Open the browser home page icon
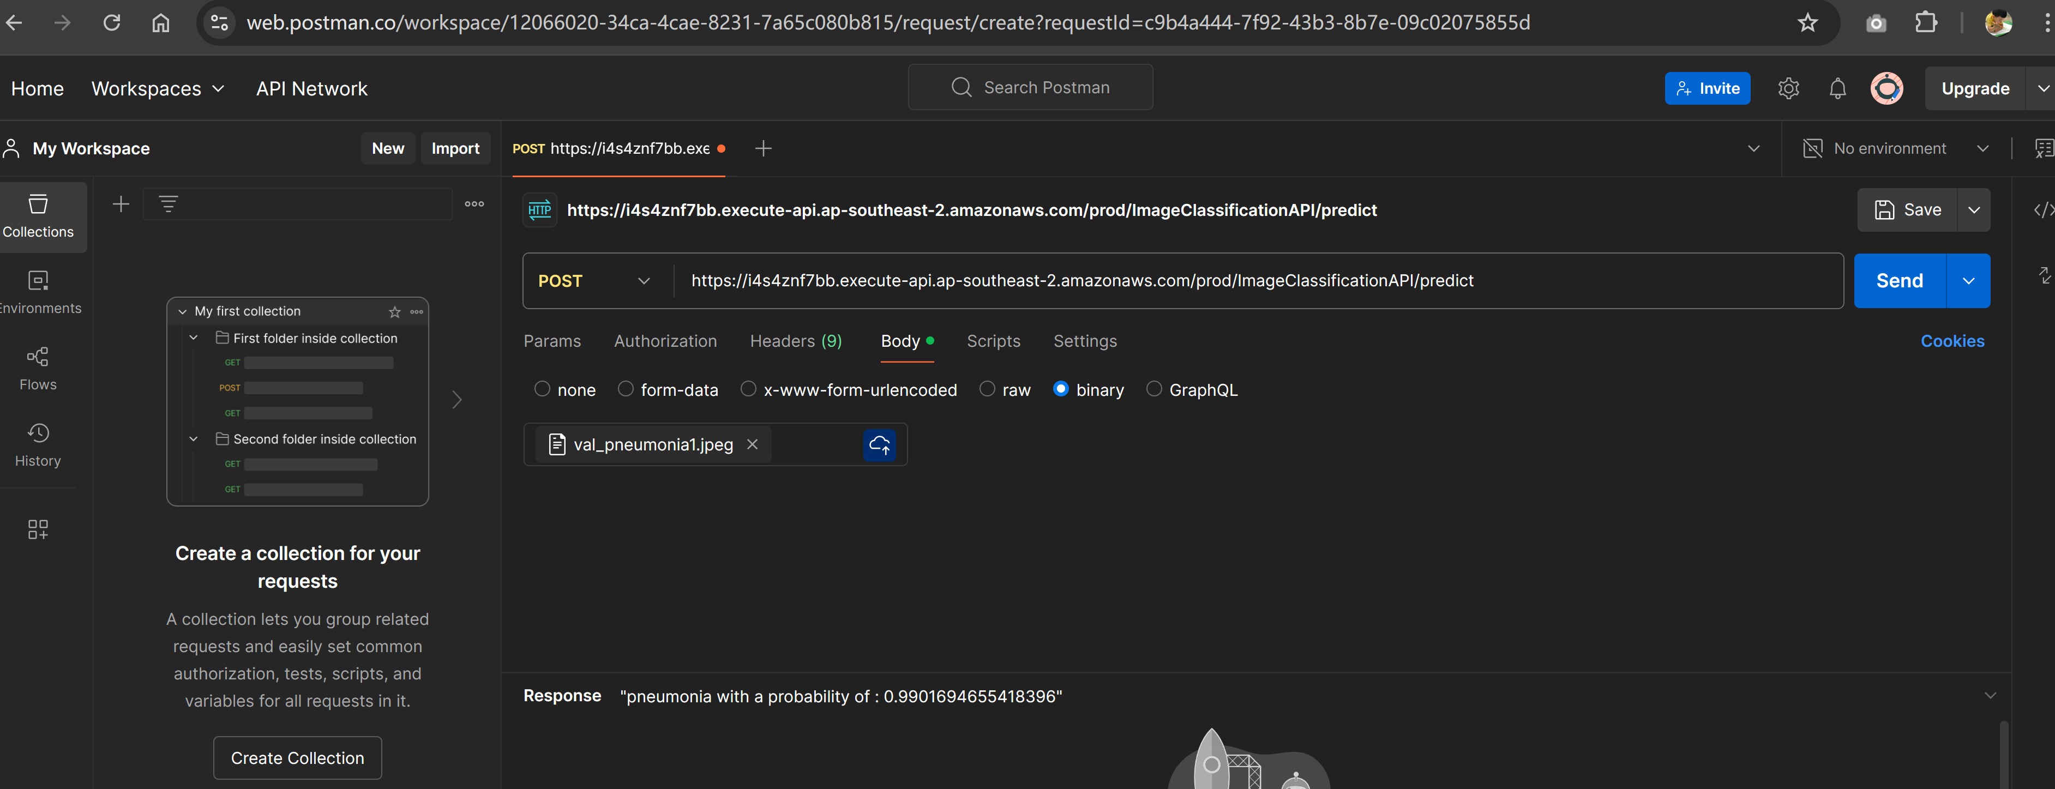 pyautogui.click(x=160, y=22)
